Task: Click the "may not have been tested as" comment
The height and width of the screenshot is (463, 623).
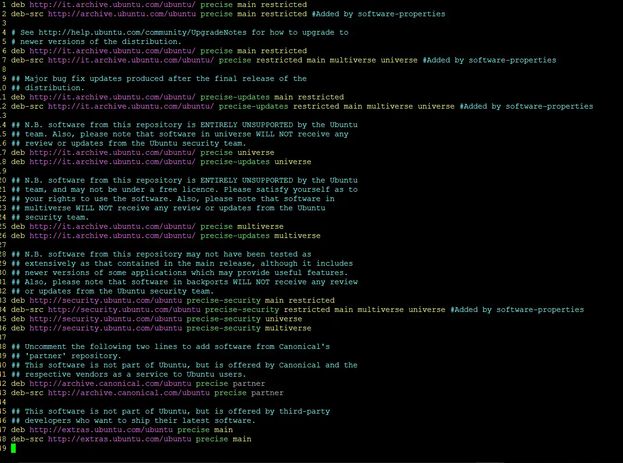Action: point(161,254)
